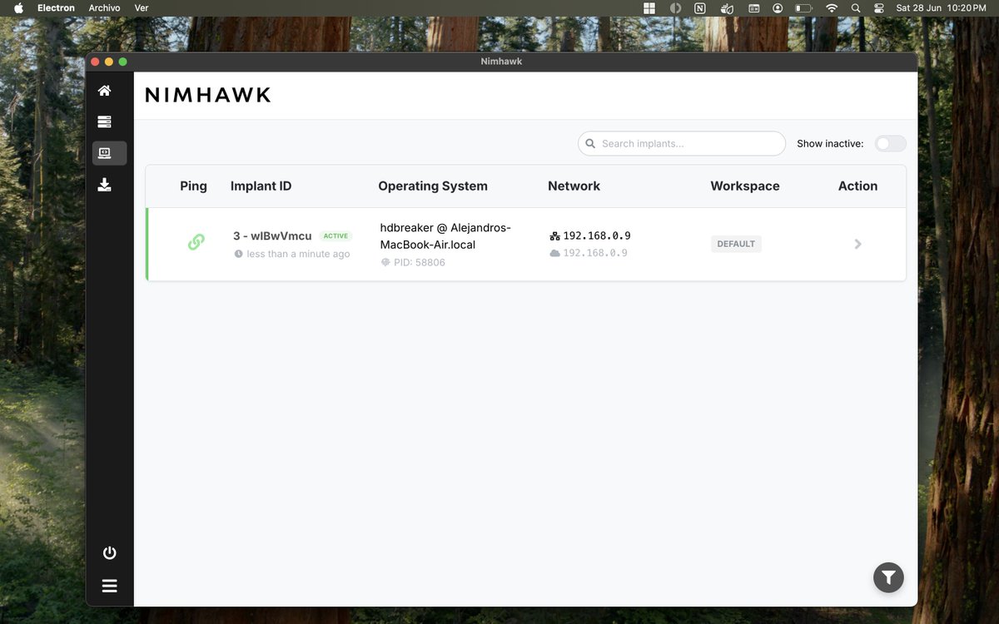999x624 pixels.
Task: Open Wi-Fi status in menu bar
Action: tap(831, 7)
